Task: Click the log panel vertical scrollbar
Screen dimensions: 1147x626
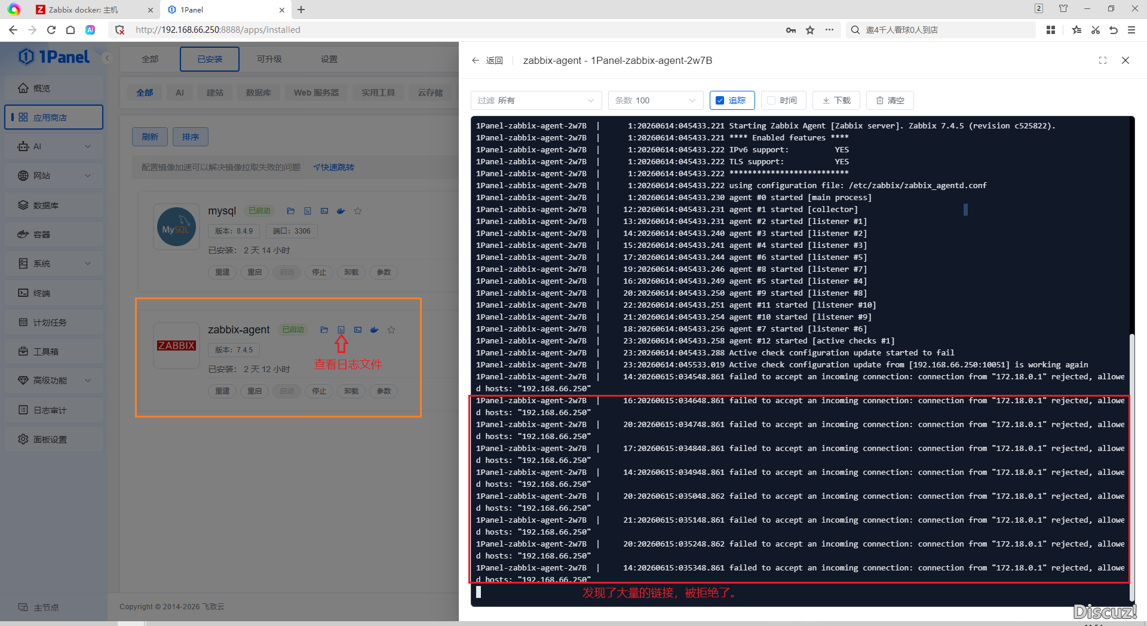Action: coord(1131,467)
